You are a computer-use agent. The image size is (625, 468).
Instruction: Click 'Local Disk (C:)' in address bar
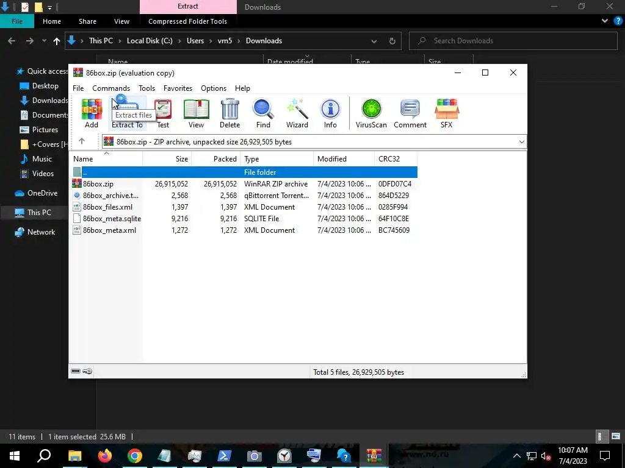150,41
